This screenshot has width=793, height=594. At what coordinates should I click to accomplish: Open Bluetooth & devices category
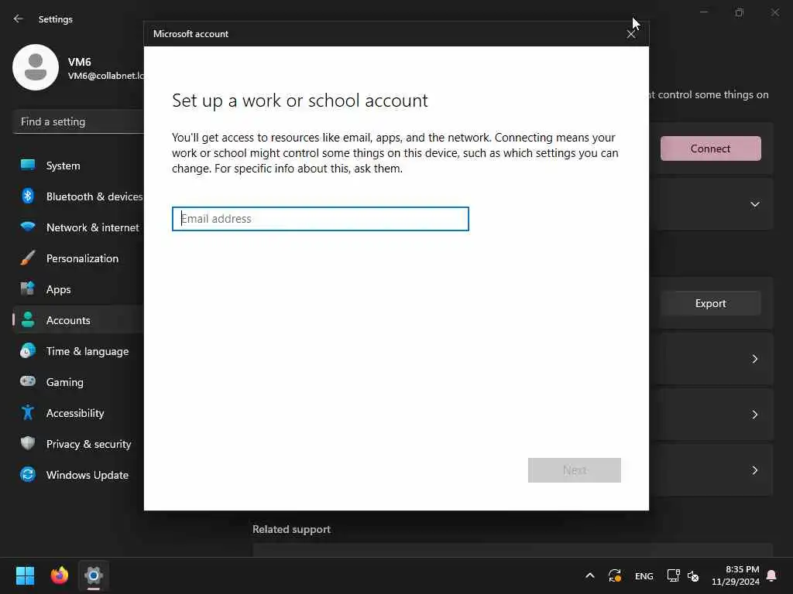tap(78, 196)
